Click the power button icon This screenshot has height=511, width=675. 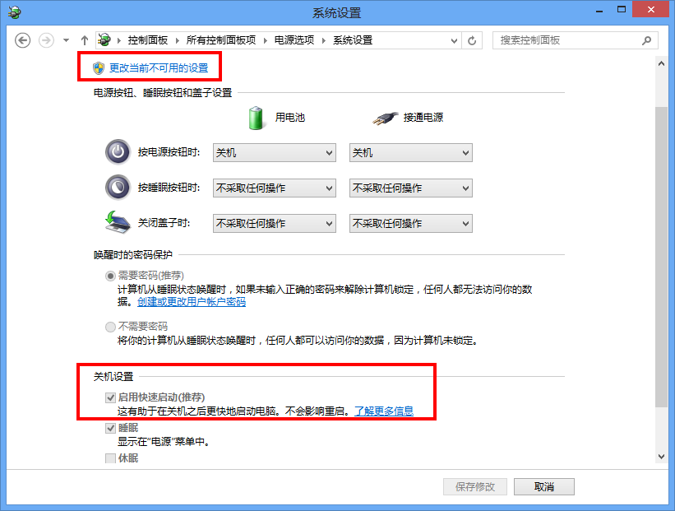[118, 152]
